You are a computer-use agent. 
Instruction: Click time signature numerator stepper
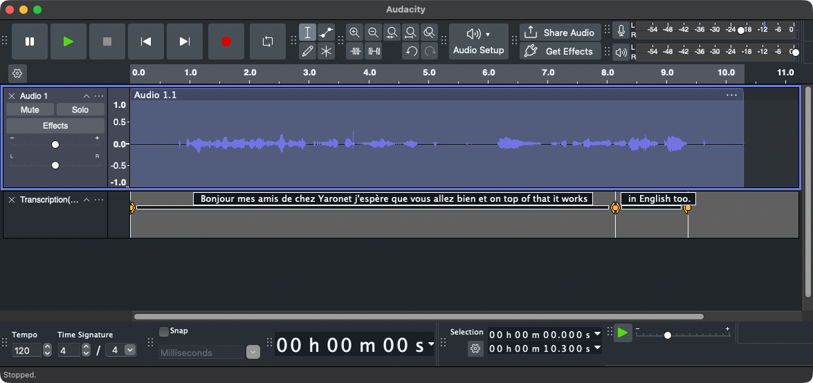click(x=86, y=351)
